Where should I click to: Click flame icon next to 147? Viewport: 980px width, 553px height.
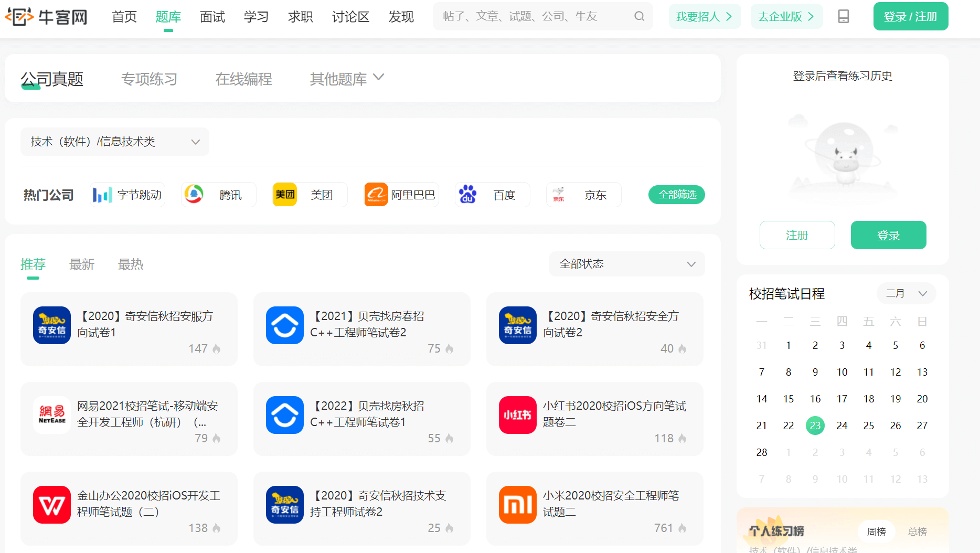point(217,349)
